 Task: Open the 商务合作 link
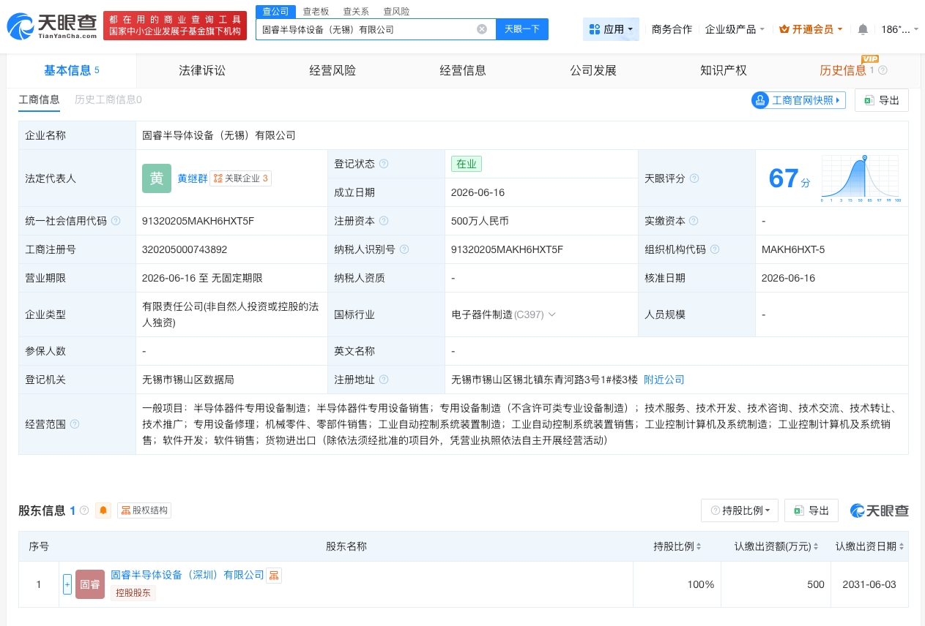[672, 29]
